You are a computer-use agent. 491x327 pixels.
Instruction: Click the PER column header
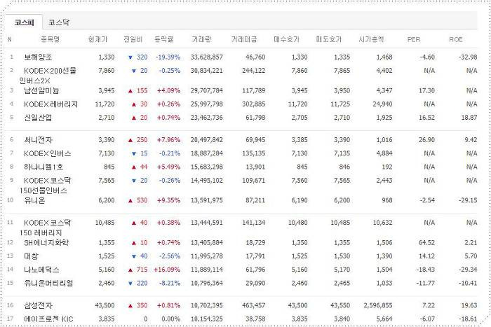(x=414, y=39)
